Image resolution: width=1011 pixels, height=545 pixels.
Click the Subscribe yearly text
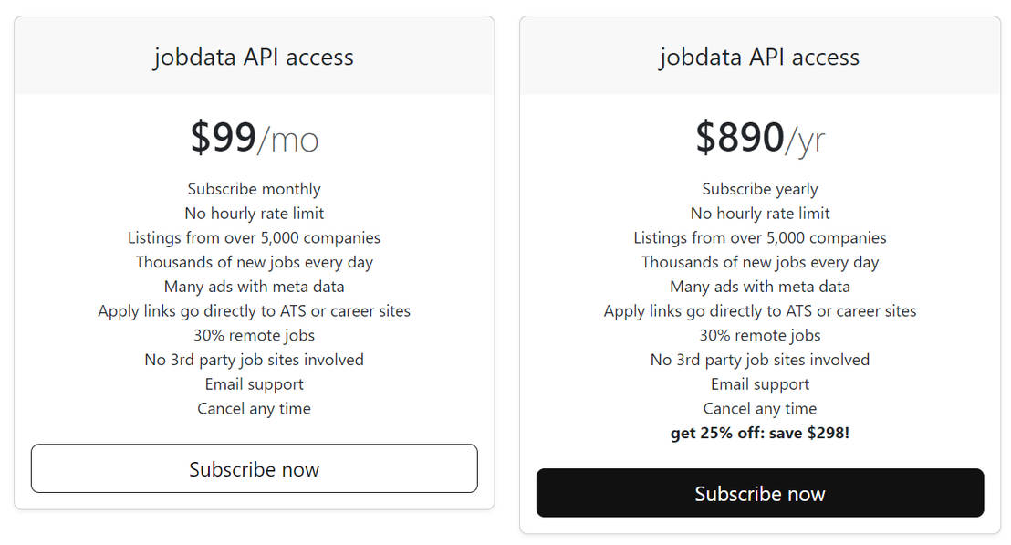coord(760,189)
